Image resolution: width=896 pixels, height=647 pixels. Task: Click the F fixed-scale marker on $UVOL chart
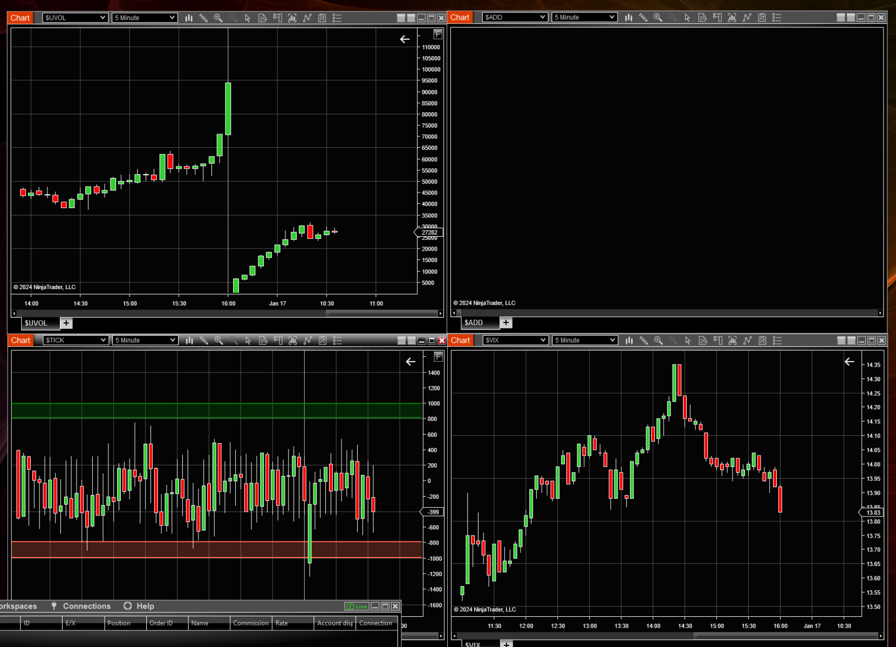point(438,35)
